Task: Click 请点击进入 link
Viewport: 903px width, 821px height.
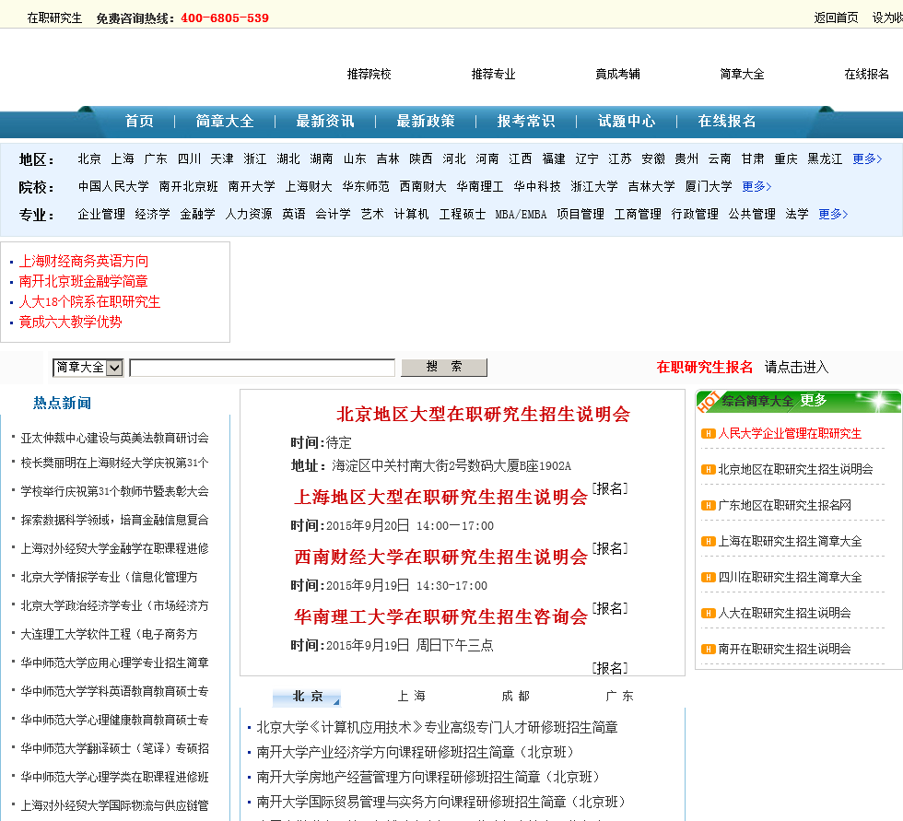Action: (796, 368)
